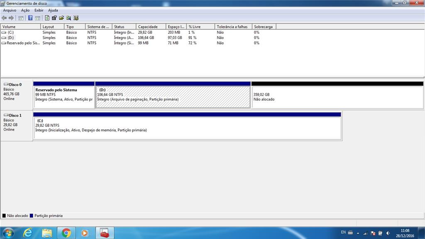Sort by the Layout column header
Screen dimensions: 425x239
click(x=52, y=27)
